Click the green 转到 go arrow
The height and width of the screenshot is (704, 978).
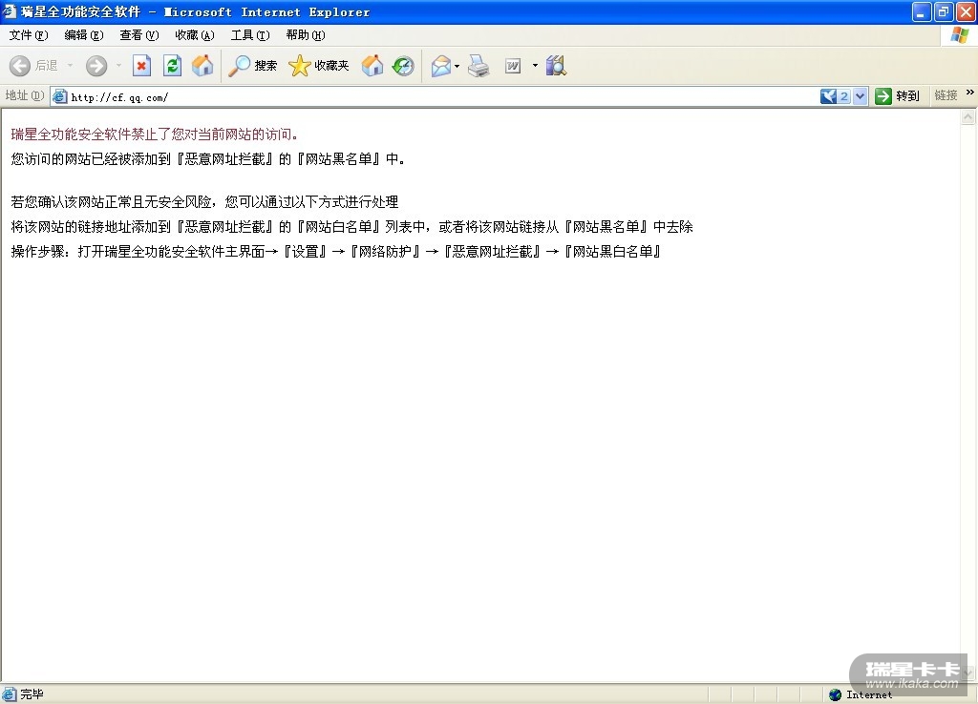(x=883, y=96)
